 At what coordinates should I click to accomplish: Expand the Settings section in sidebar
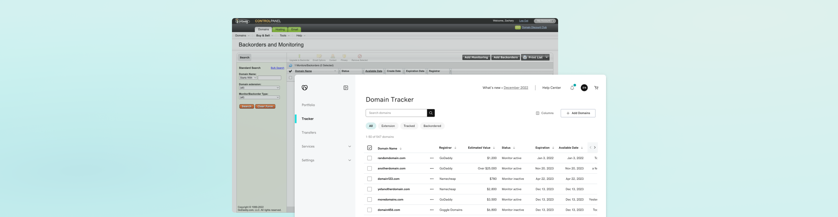pos(350,160)
